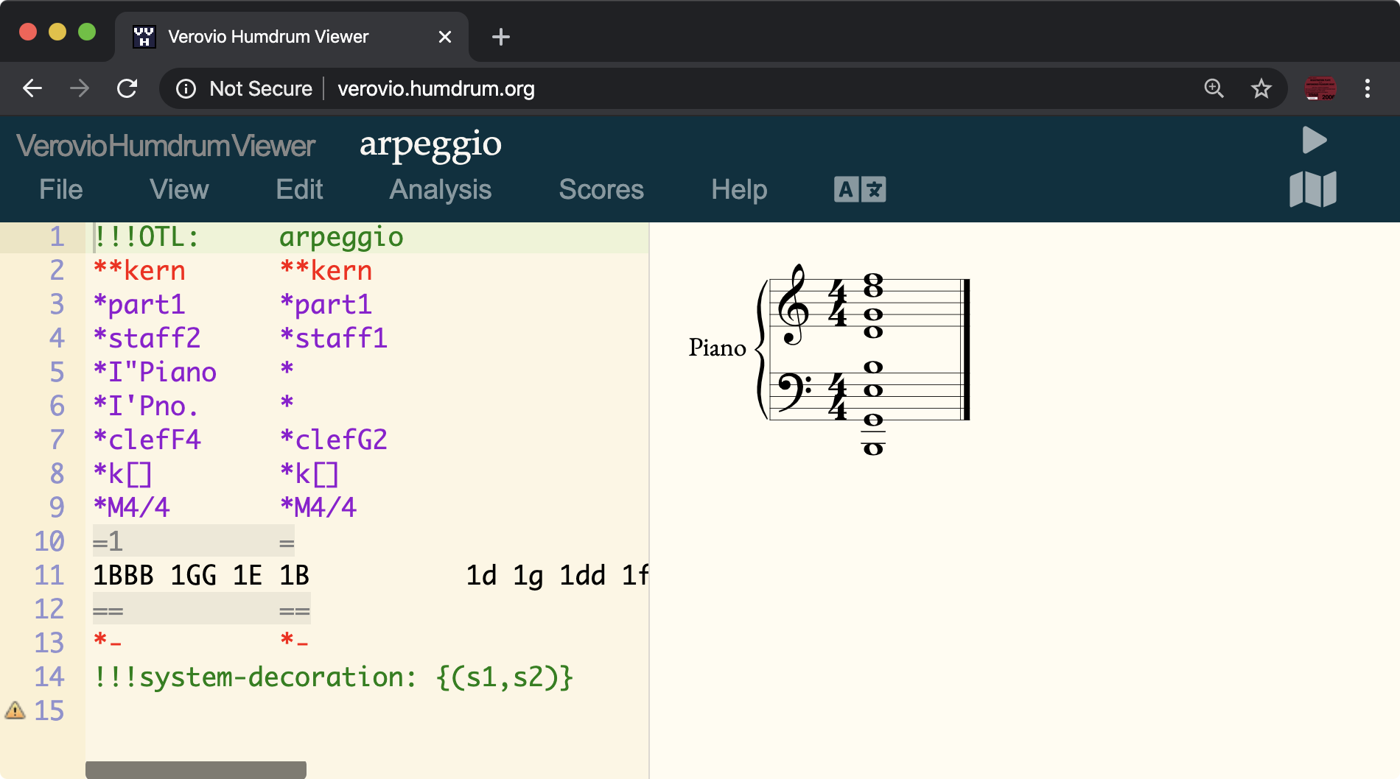Click the browser back arrow
The height and width of the screenshot is (779, 1400).
click(31, 88)
